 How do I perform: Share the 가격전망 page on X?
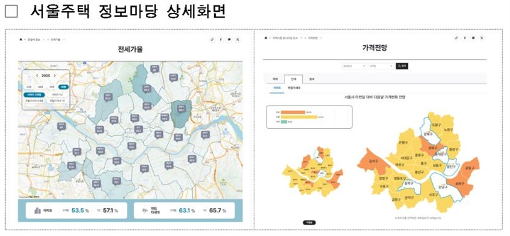pos(482,38)
